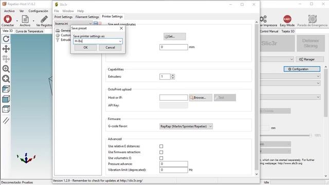The image size is (329, 185).
Task: Click the Manager button
Action: [309, 60]
